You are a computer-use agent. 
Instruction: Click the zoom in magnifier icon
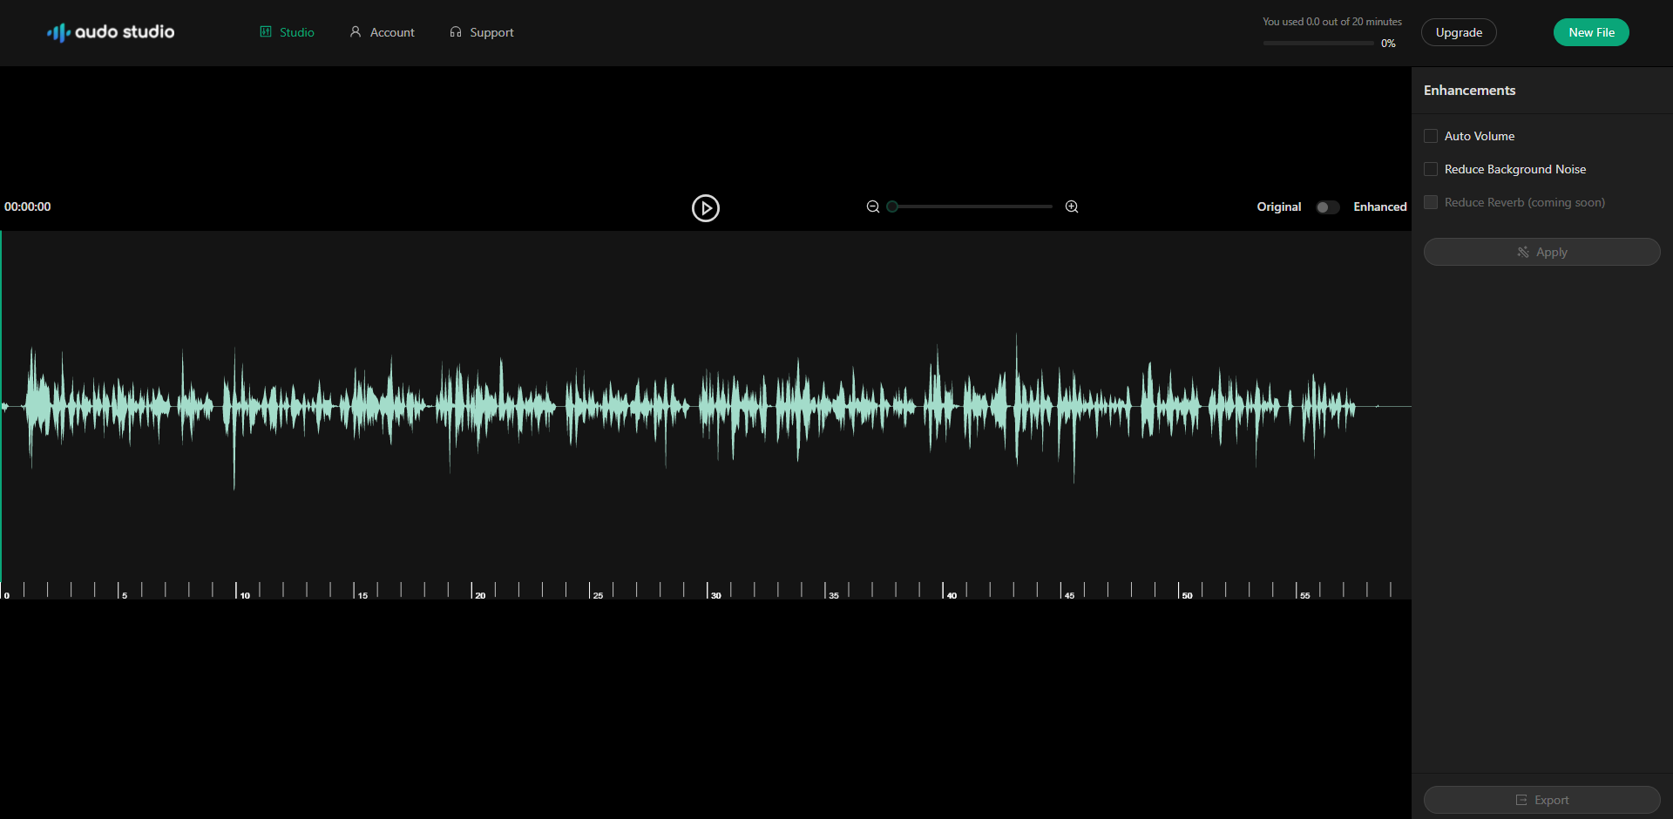tap(1072, 207)
